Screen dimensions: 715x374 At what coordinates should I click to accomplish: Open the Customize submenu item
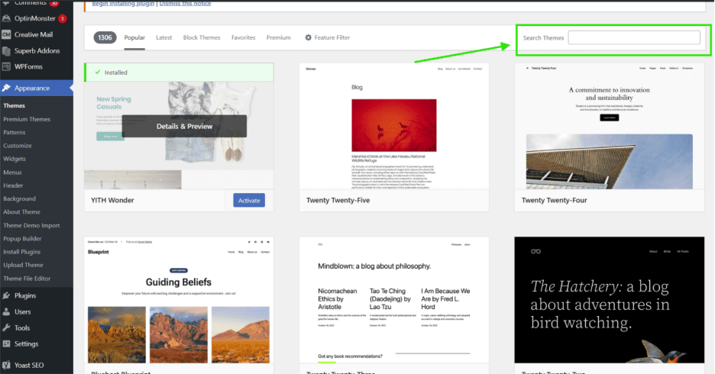(18, 146)
